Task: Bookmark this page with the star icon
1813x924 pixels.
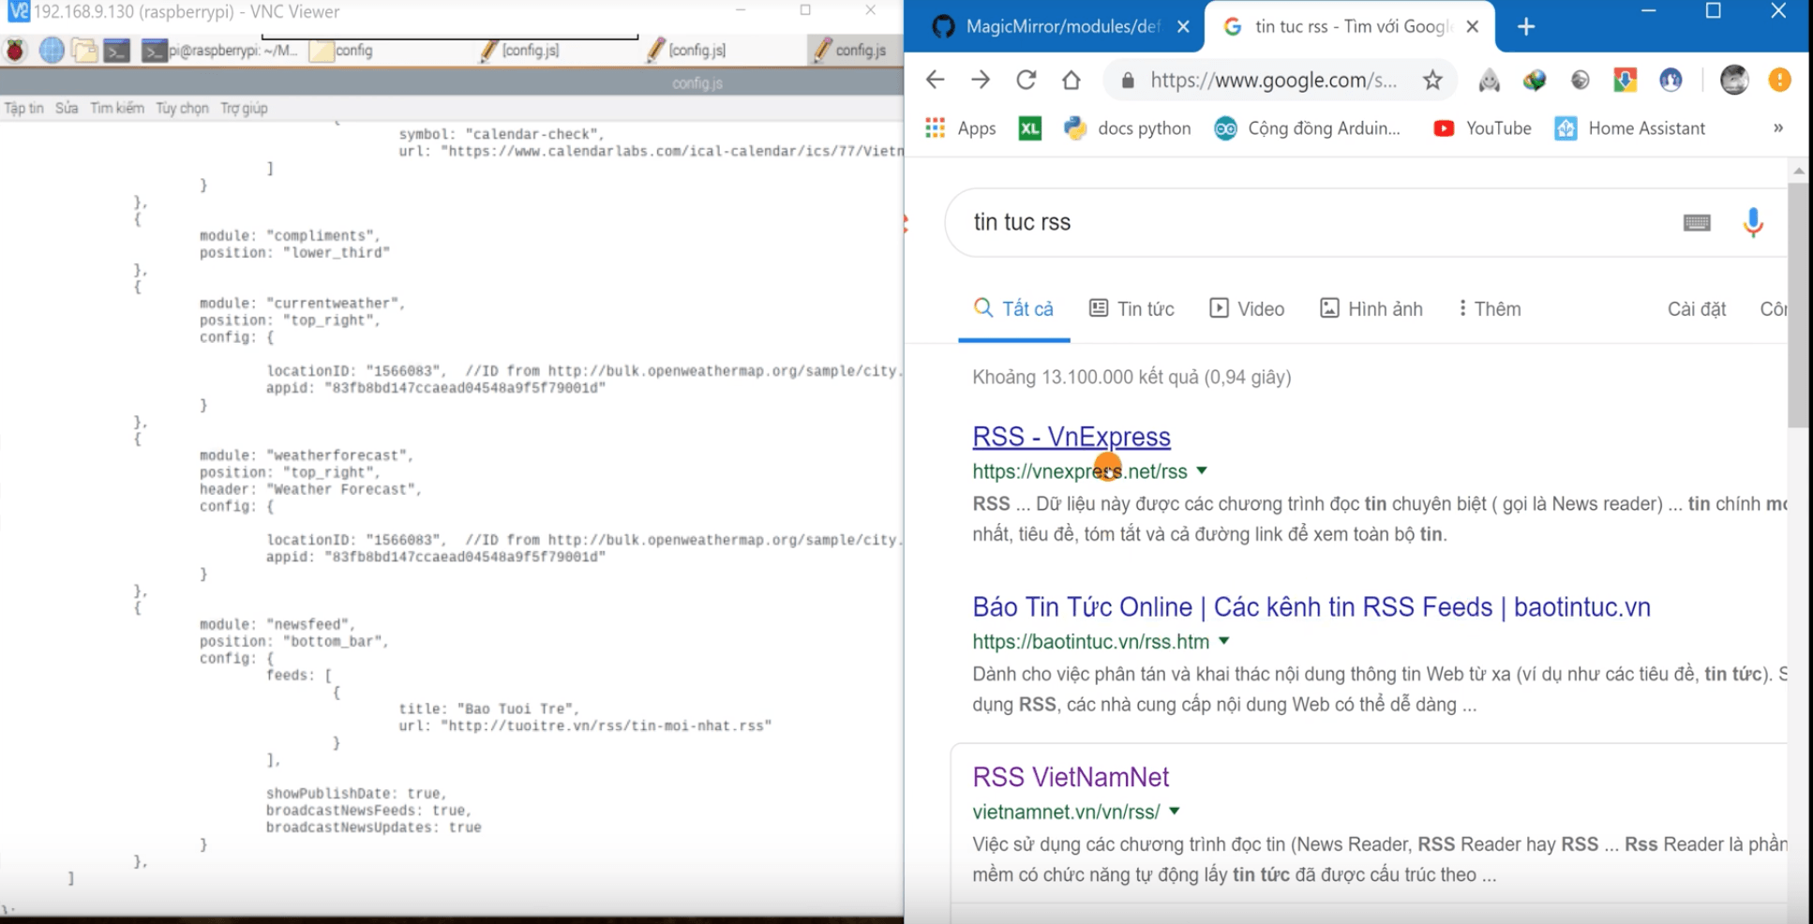Action: click(x=1431, y=81)
